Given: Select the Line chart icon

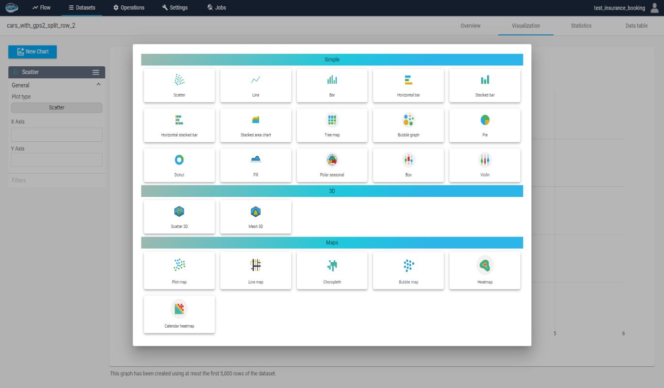Looking at the screenshot, I should [x=256, y=80].
